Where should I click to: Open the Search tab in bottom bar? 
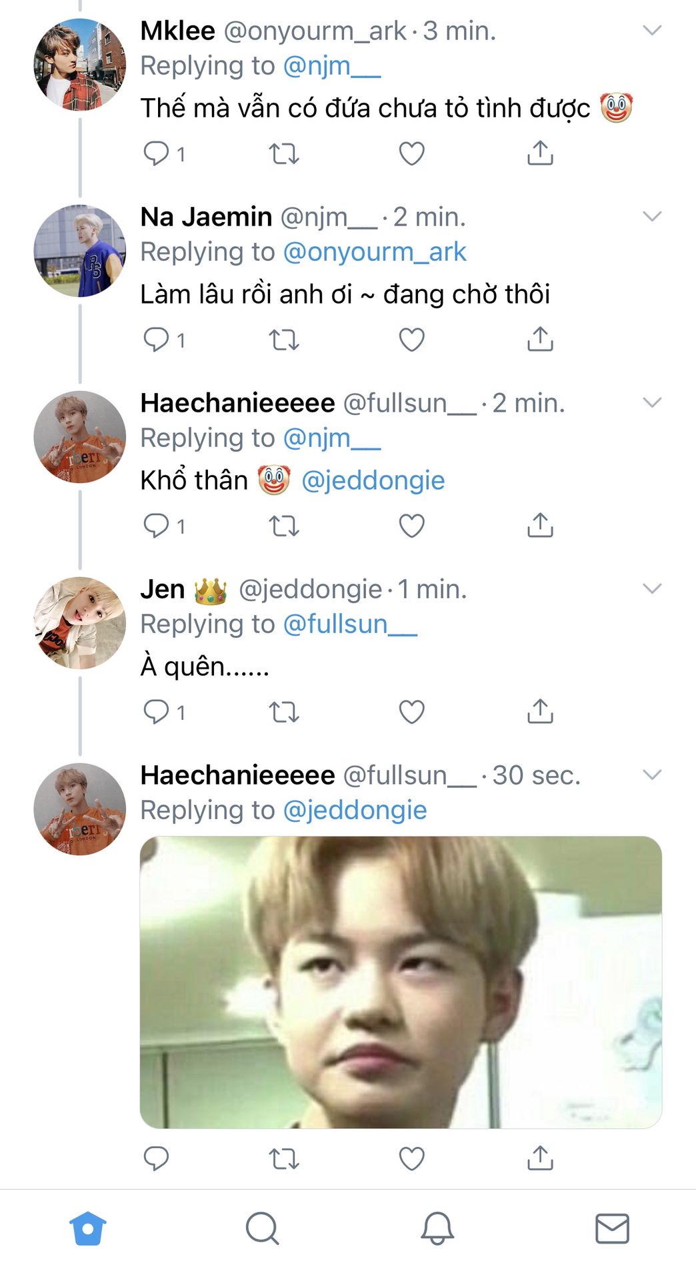[262, 1228]
